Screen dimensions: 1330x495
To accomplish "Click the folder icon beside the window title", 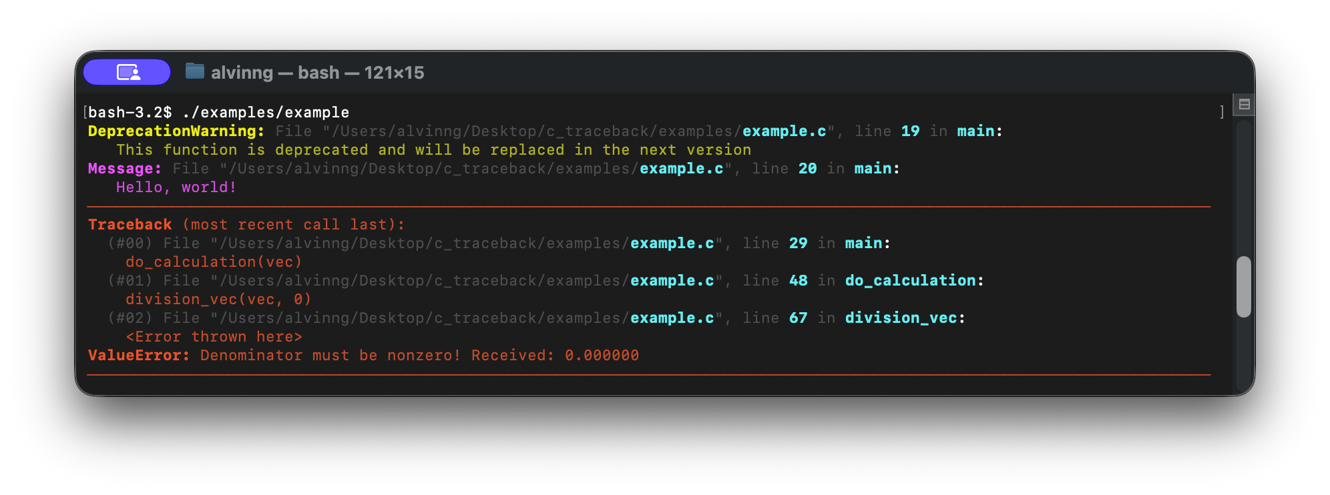I will pyautogui.click(x=194, y=71).
